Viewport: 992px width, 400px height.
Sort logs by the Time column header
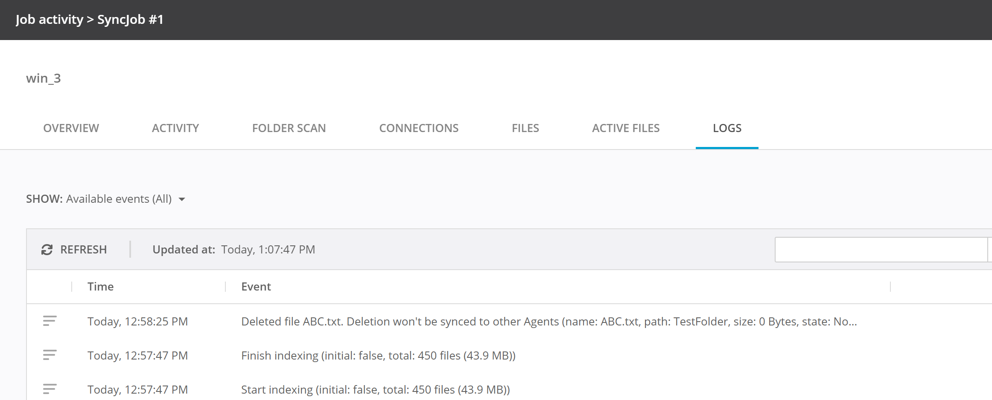[101, 287]
